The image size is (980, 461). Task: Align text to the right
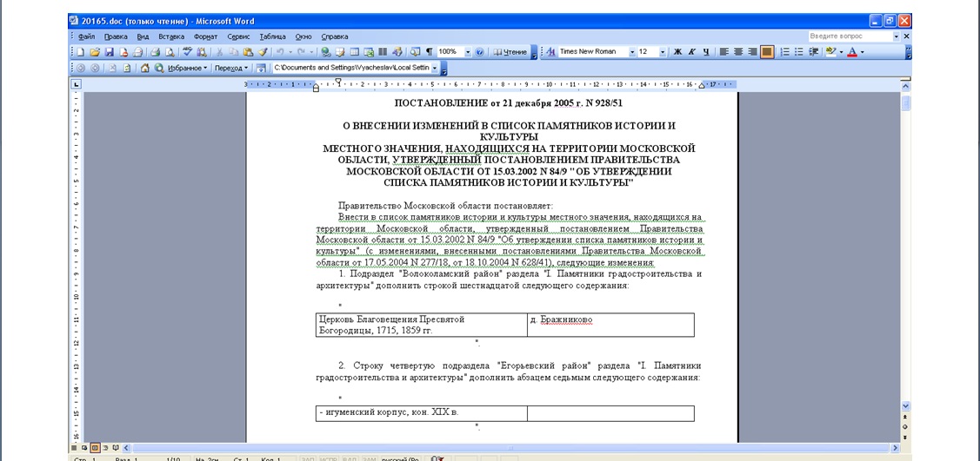752,52
